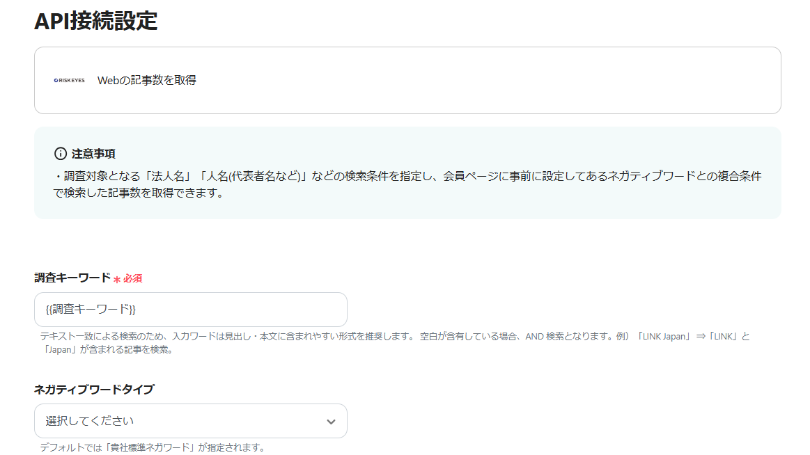Click the Webの記事数を取得 action card
810x455 pixels.
407,81
